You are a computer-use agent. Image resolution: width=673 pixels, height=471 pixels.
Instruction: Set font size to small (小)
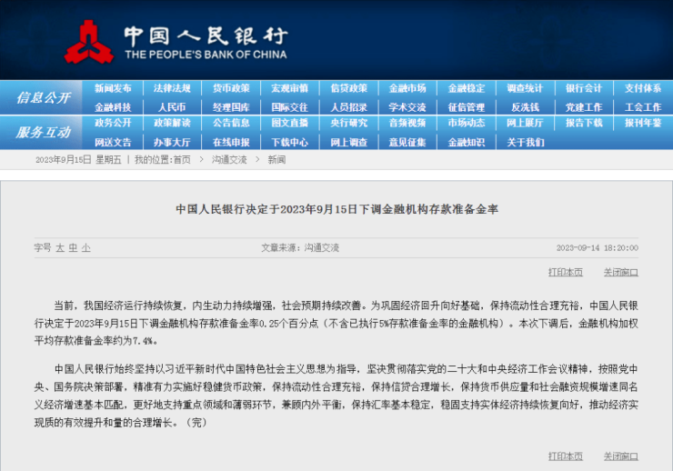click(x=85, y=247)
